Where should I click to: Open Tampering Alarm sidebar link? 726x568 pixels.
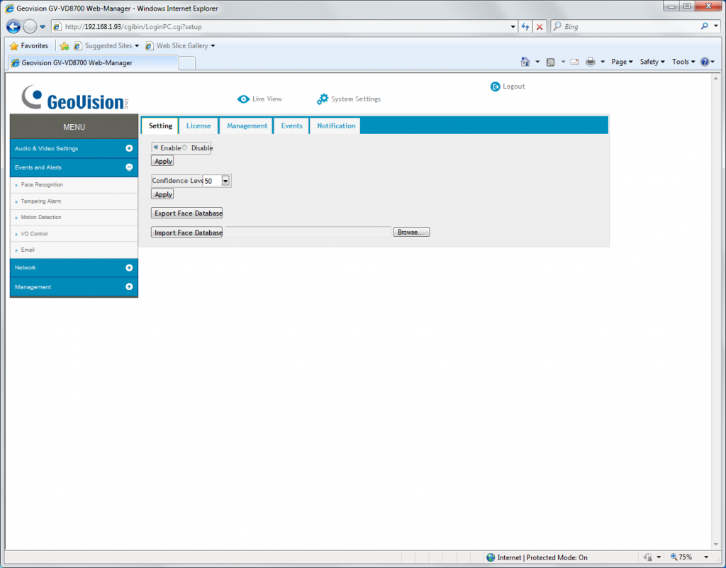click(40, 201)
